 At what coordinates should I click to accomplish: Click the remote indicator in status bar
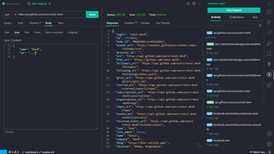click(3, 152)
